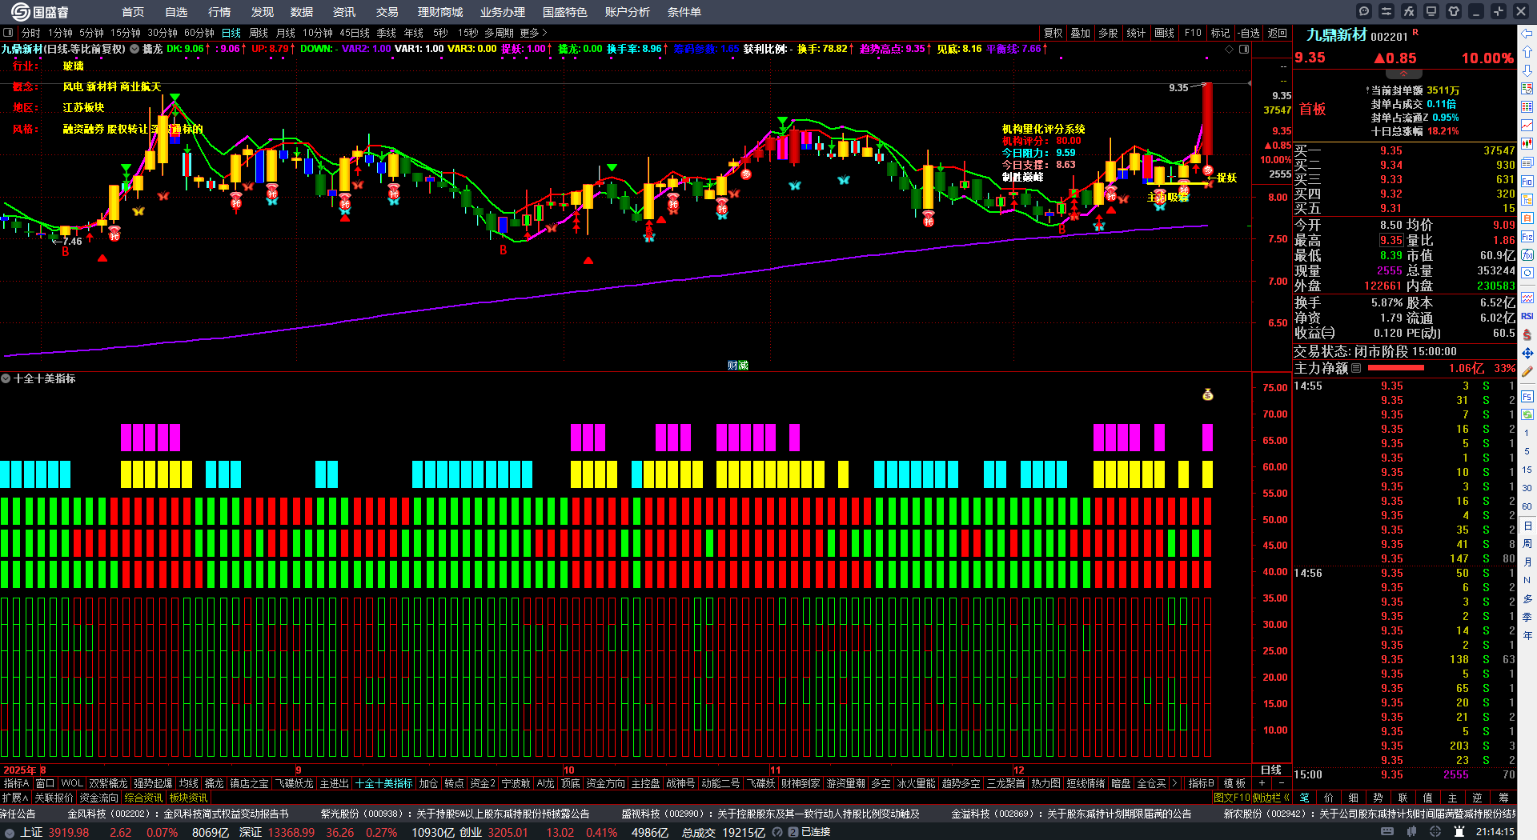1537x840 pixels.
Task: Toggle 侧边栏 sidebar visibility
Action: tap(1270, 798)
